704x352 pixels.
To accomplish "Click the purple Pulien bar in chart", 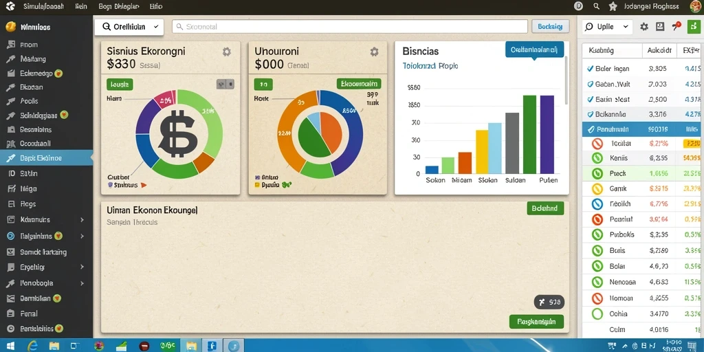I will (x=547, y=134).
